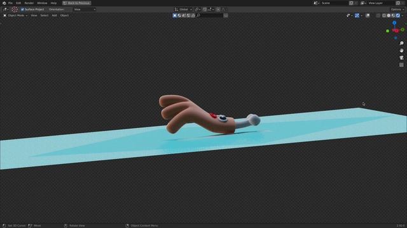Switch to rendered viewport shading

398,15
